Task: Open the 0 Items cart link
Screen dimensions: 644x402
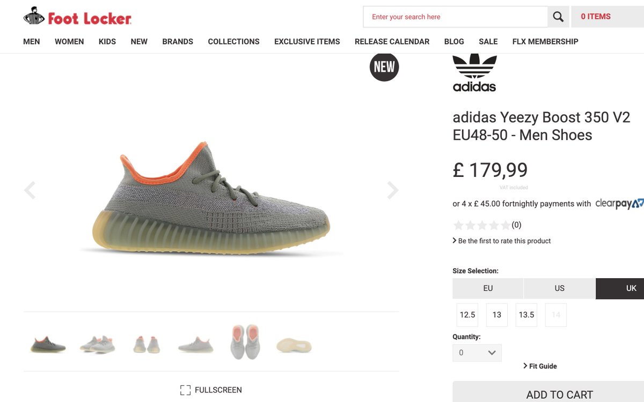Action: (608, 17)
